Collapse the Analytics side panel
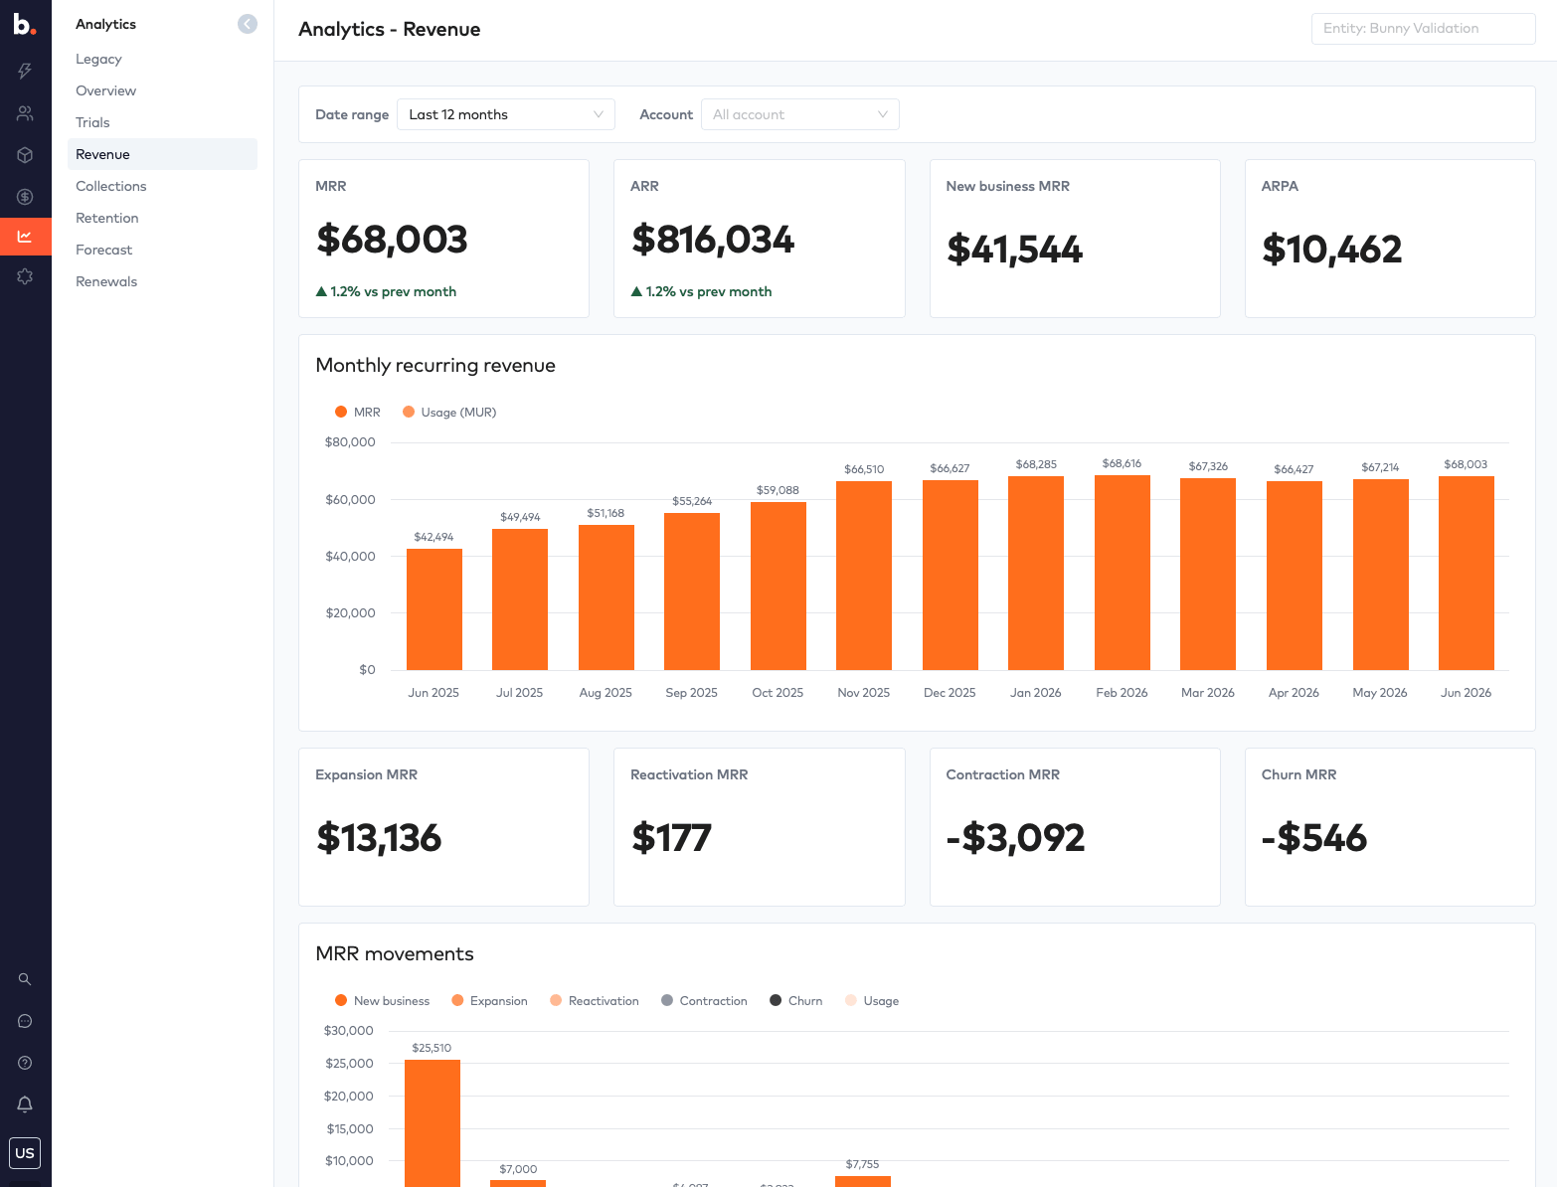The image size is (1557, 1187). pyautogui.click(x=248, y=24)
